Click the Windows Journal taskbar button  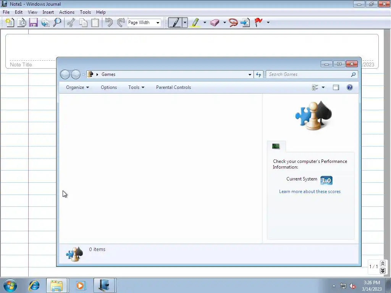[x=104, y=285]
